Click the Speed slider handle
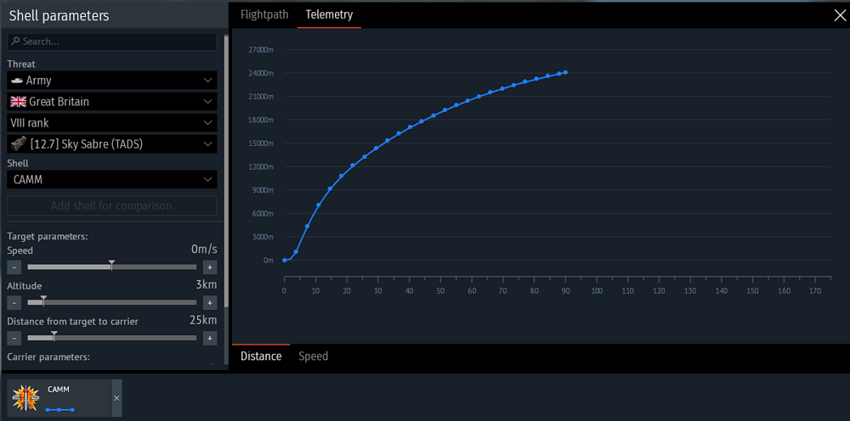The width and height of the screenshot is (850, 421). [x=111, y=265]
